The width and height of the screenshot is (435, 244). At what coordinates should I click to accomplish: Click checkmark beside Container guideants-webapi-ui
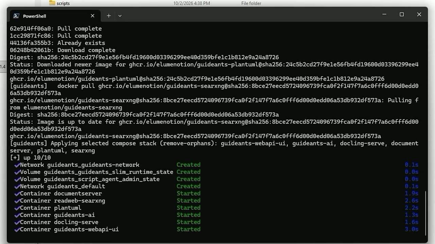tap(17, 229)
